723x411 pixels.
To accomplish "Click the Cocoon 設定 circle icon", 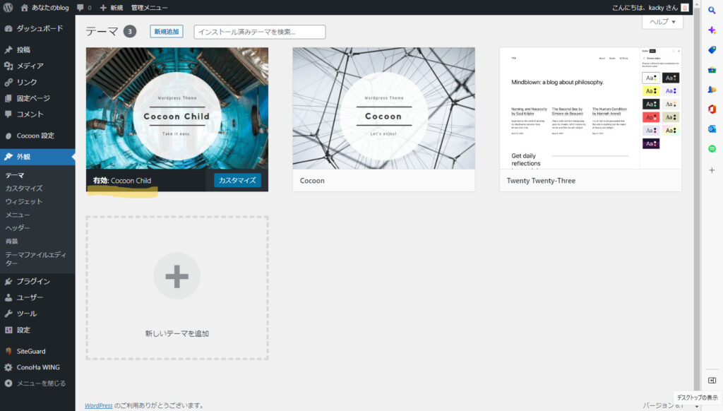I will (x=8, y=136).
